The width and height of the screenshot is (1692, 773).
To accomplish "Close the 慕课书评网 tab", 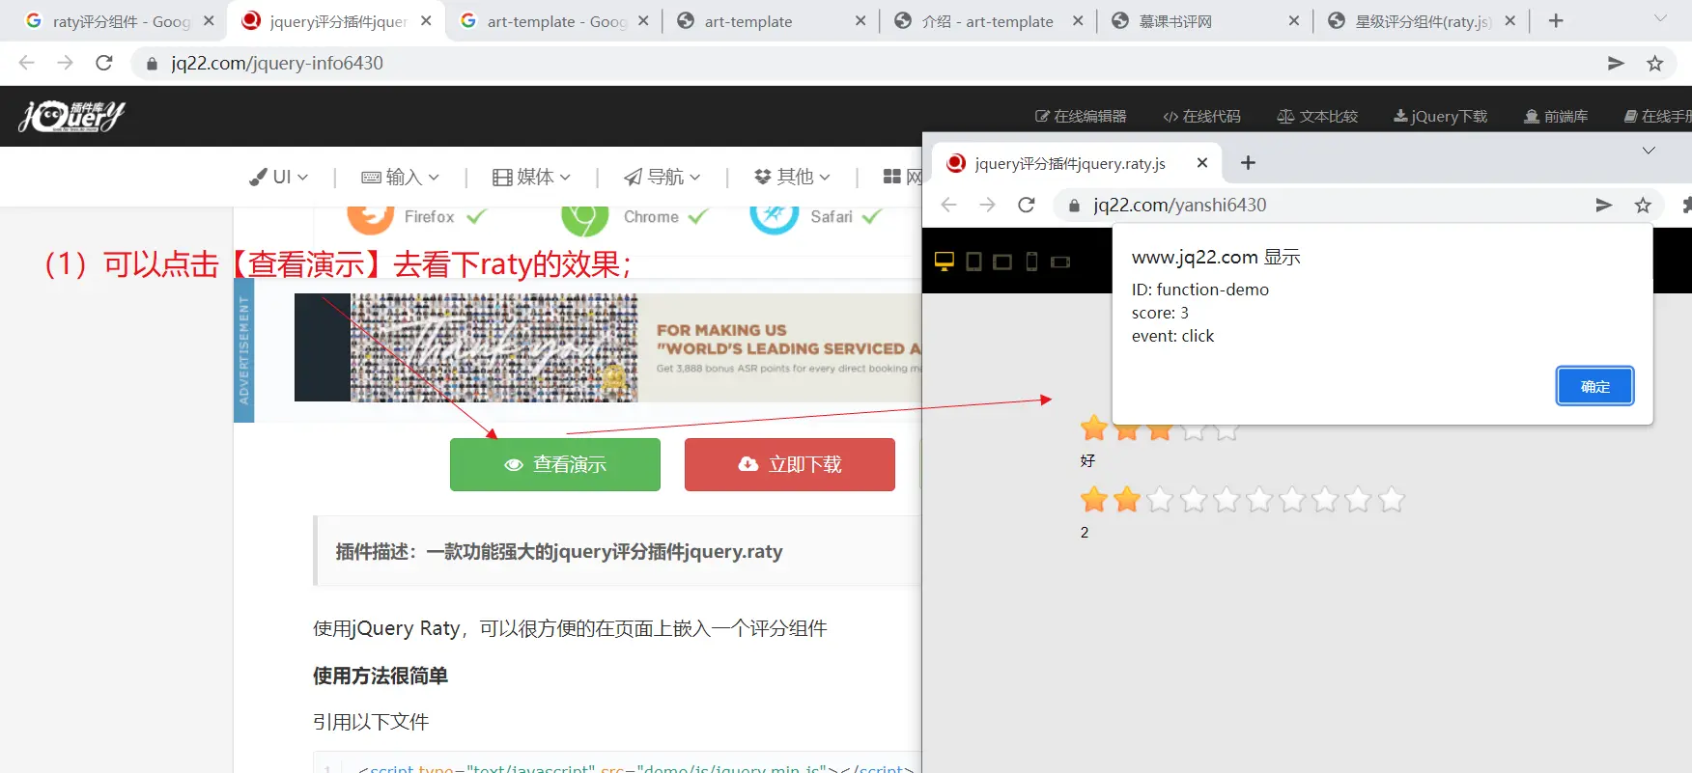I will [x=1294, y=21].
